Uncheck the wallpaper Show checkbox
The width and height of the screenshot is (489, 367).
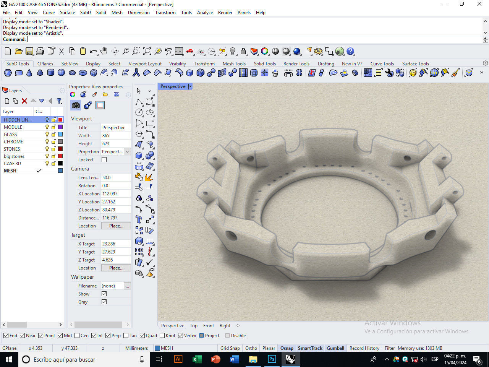click(104, 294)
